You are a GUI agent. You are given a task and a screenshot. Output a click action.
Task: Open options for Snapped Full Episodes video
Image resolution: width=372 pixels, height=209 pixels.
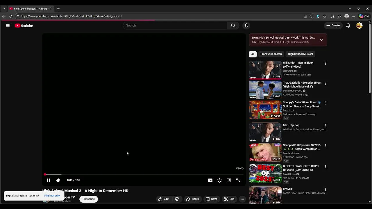point(325,146)
